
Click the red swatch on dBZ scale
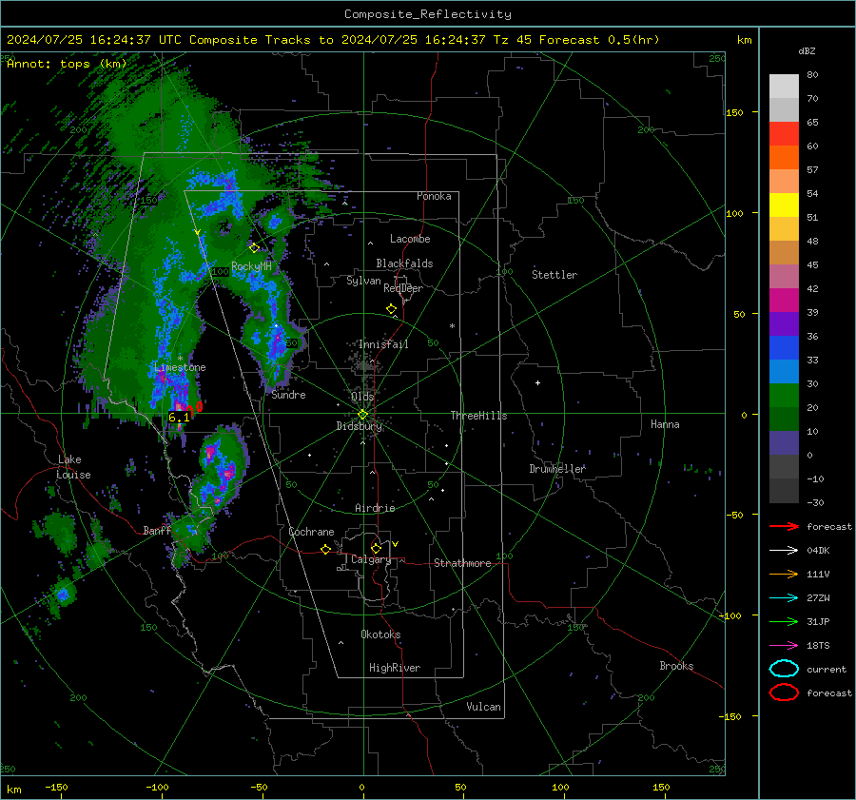[784, 134]
